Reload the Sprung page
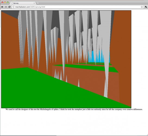The height and width of the screenshot is (136, 148). click(x=9, y=7)
